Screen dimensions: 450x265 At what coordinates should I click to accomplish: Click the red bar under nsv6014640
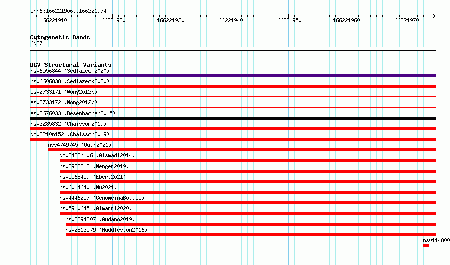[x=248, y=192]
